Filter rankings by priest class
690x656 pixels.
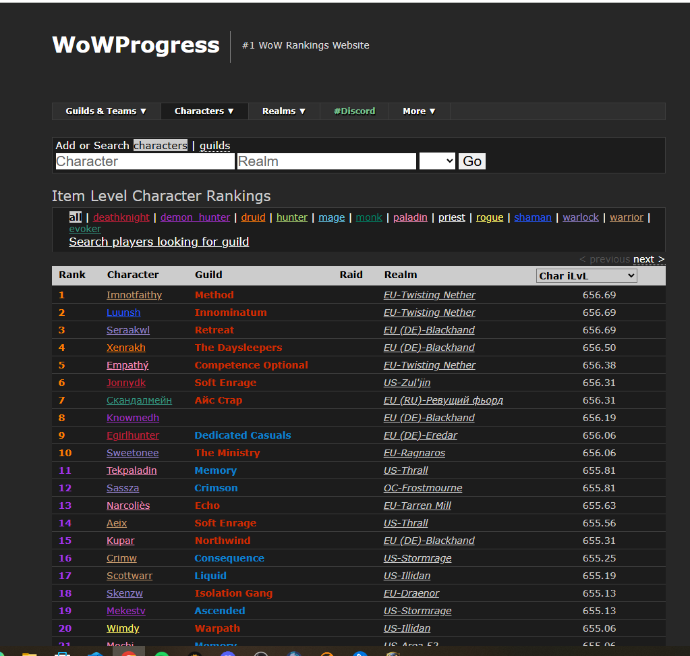coord(451,217)
